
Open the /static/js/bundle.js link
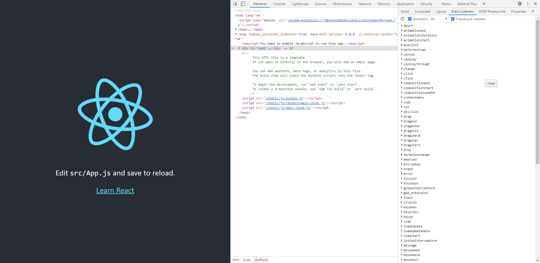point(284,98)
